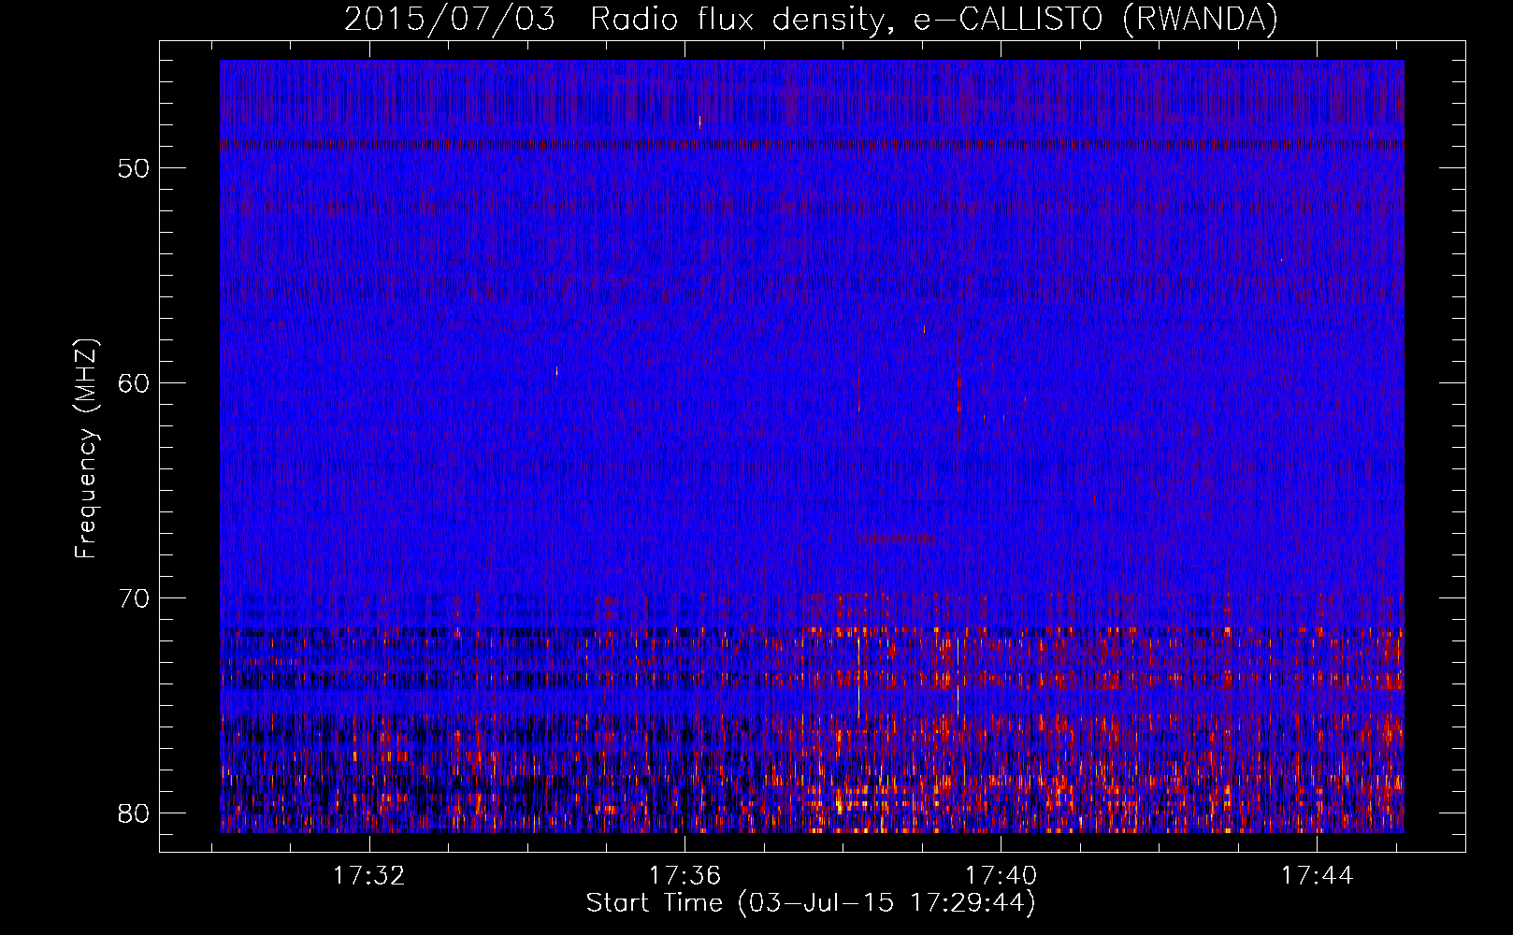Viewport: 1513px width, 935px height.
Task: Click the 'Frequency (MHZ)' axis label
Action: coord(86,449)
